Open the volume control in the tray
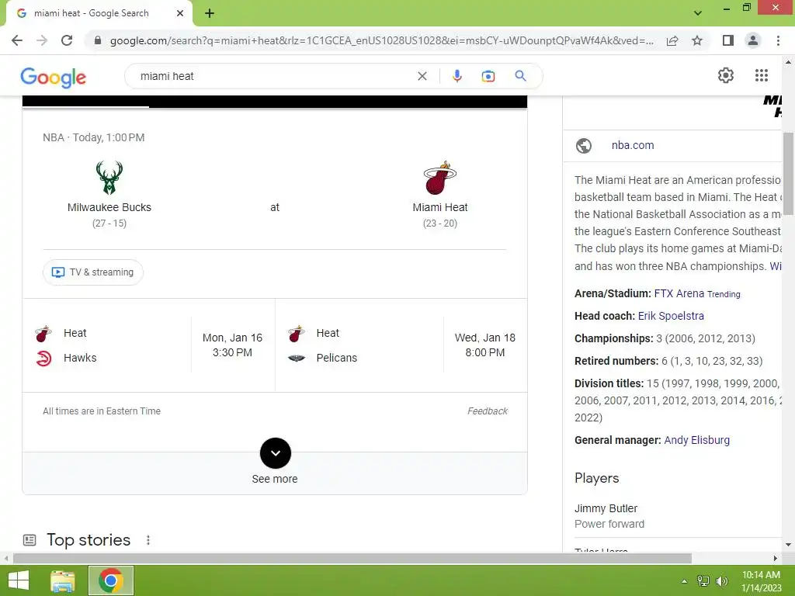This screenshot has width=795, height=596. [721, 581]
